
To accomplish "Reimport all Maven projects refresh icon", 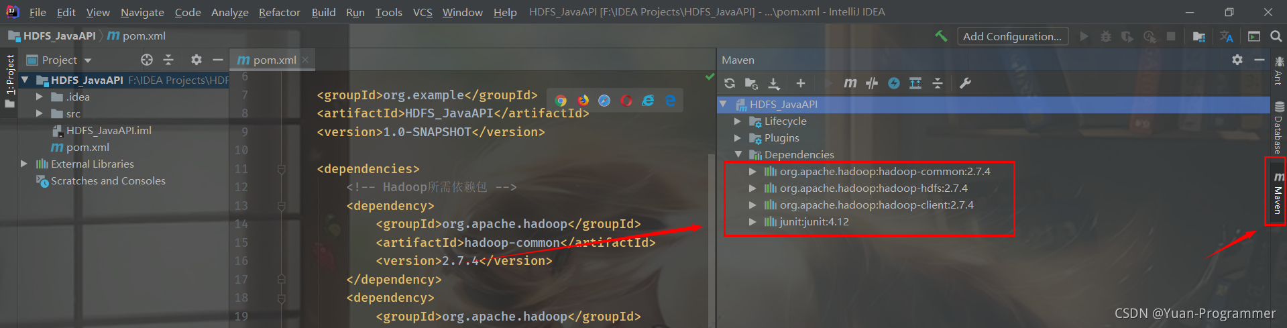I will click(x=730, y=83).
